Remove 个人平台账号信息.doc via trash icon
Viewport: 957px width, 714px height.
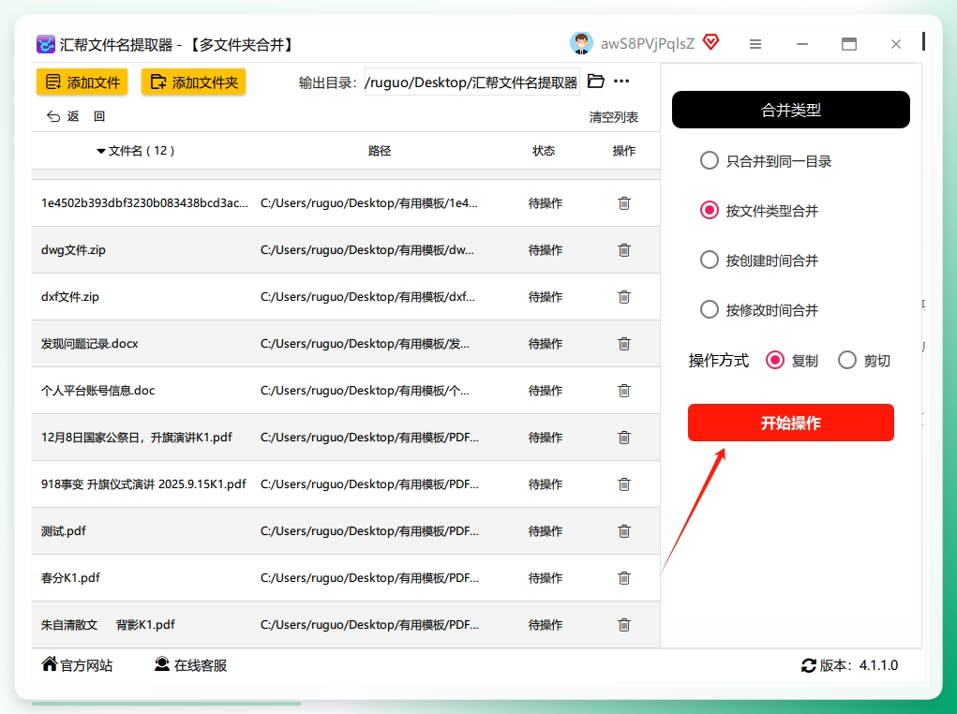click(x=623, y=391)
